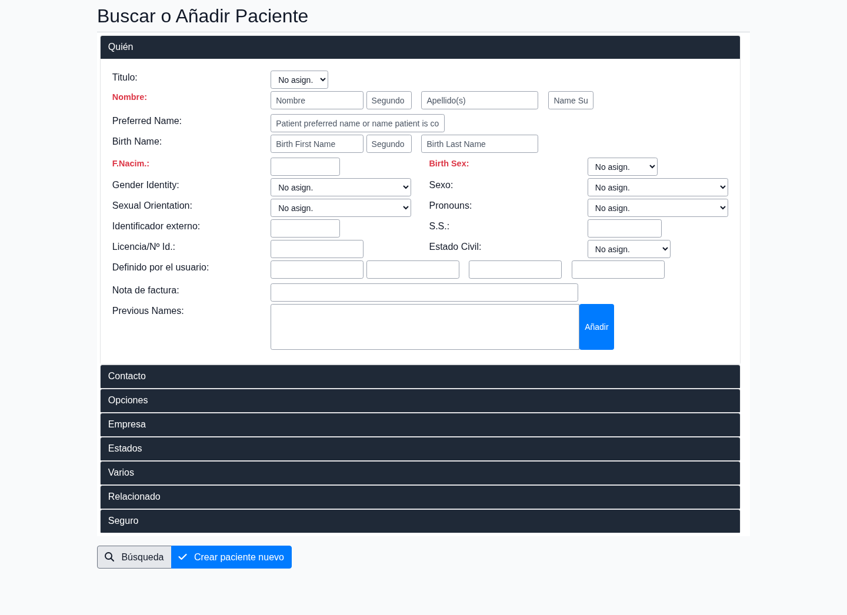Click the checkmark icon on Crear paciente nuevo
The image size is (847, 615).
183,557
